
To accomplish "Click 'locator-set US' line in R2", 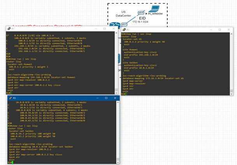I will (x=132, y=39).
